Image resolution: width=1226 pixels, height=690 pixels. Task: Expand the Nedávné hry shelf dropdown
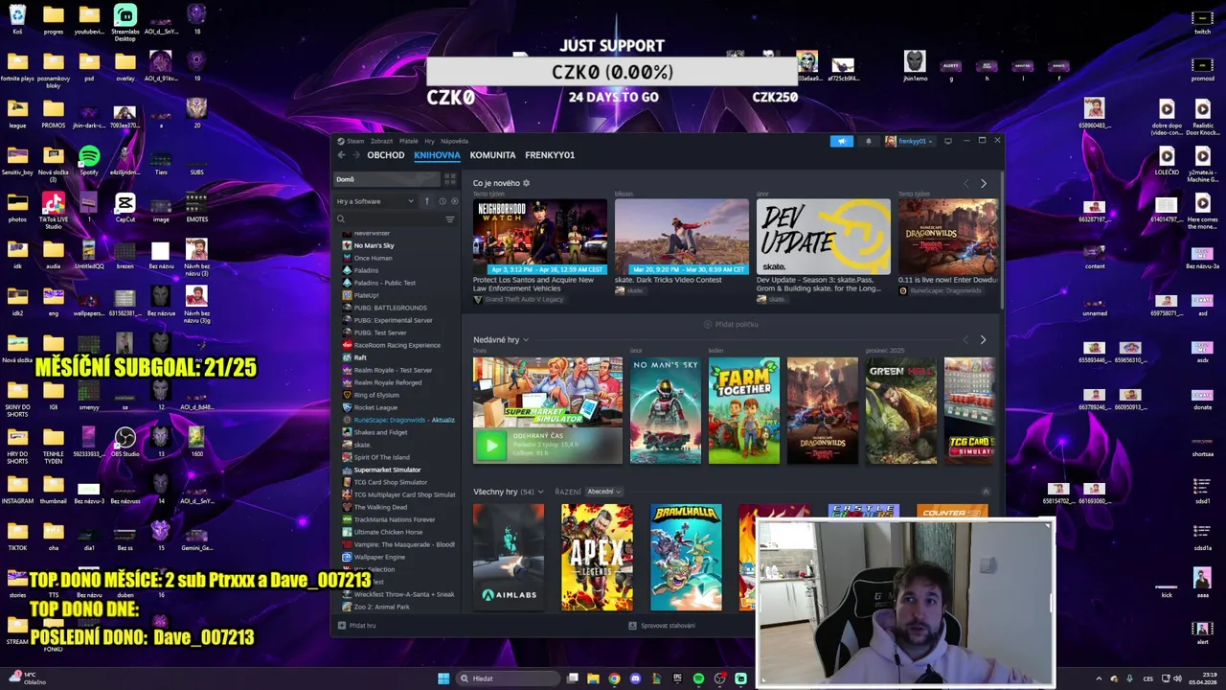pos(526,340)
